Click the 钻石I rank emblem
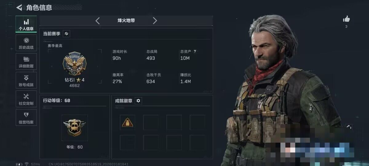 click(74, 64)
